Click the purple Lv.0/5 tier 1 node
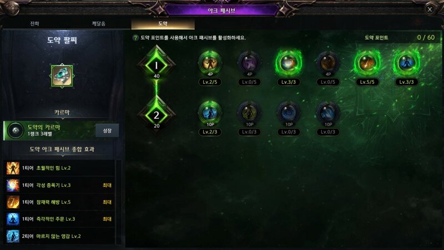444x250 pixels. coord(249,63)
